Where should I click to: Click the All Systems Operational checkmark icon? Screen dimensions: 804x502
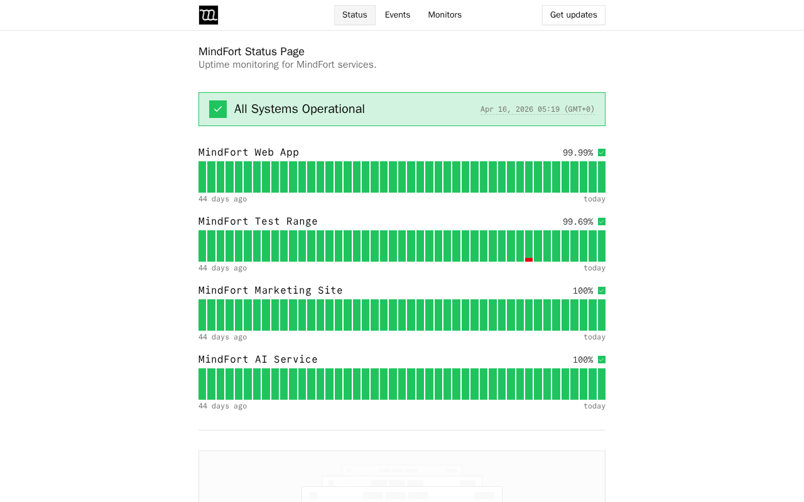point(218,109)
